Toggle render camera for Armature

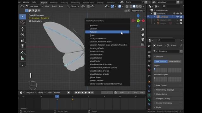181,17
